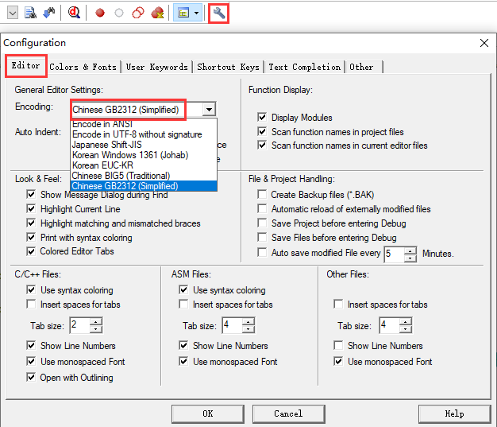497x427 pixels.
Task: Toggle Display Modules checkbox
Action: [262, 118]
